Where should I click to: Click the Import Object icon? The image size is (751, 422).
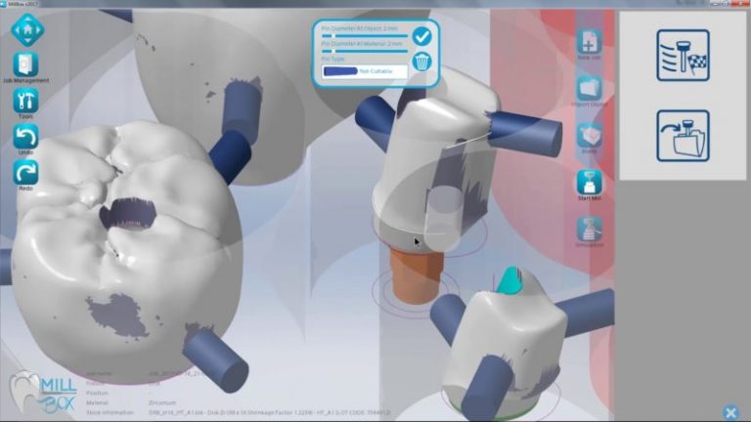[x=590, y=89]
